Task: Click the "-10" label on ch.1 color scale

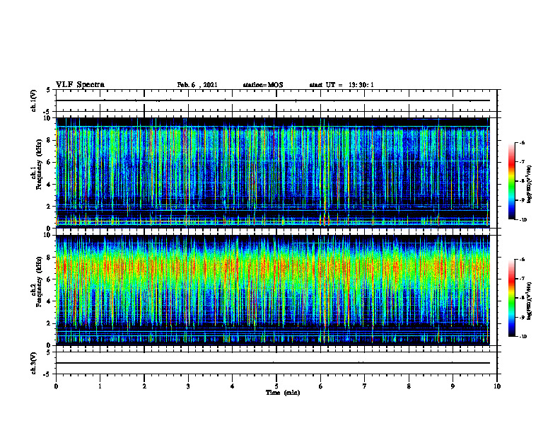Action: (523, 220)
